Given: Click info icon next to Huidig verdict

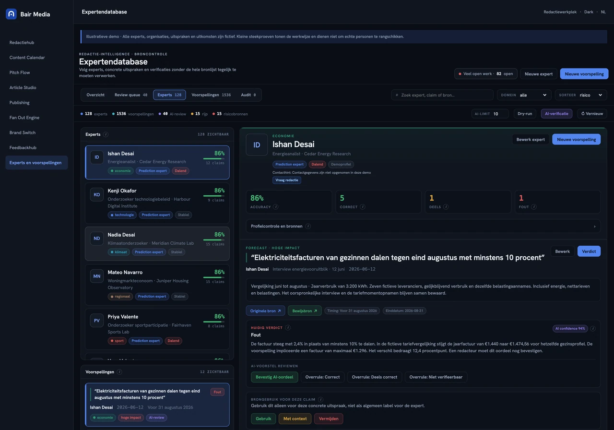Looking at the screenshot, I should 288,328.
